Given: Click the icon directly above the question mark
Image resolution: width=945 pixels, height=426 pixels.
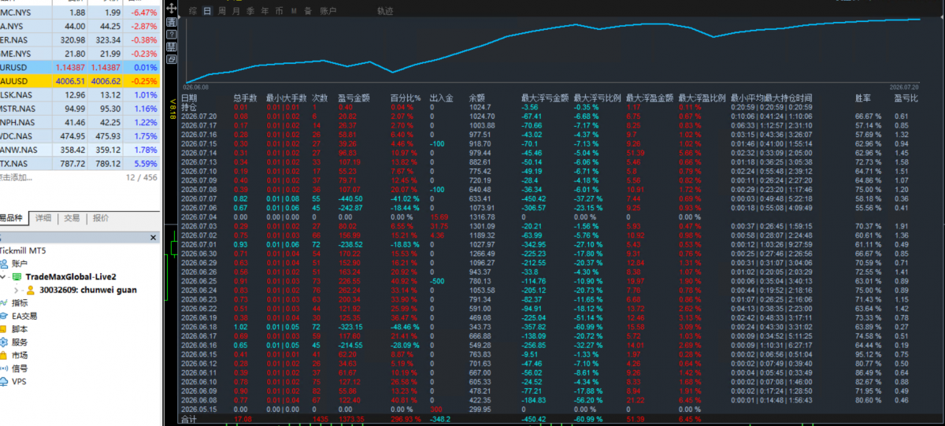Looking at the screenshot, I should pos(172,22).
